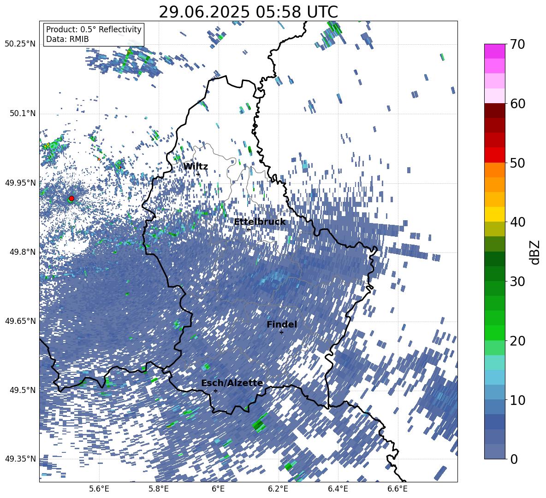Click latitude label 49.8°N
The height and width of the screenshot is (498, 546).
click(22, 252)
